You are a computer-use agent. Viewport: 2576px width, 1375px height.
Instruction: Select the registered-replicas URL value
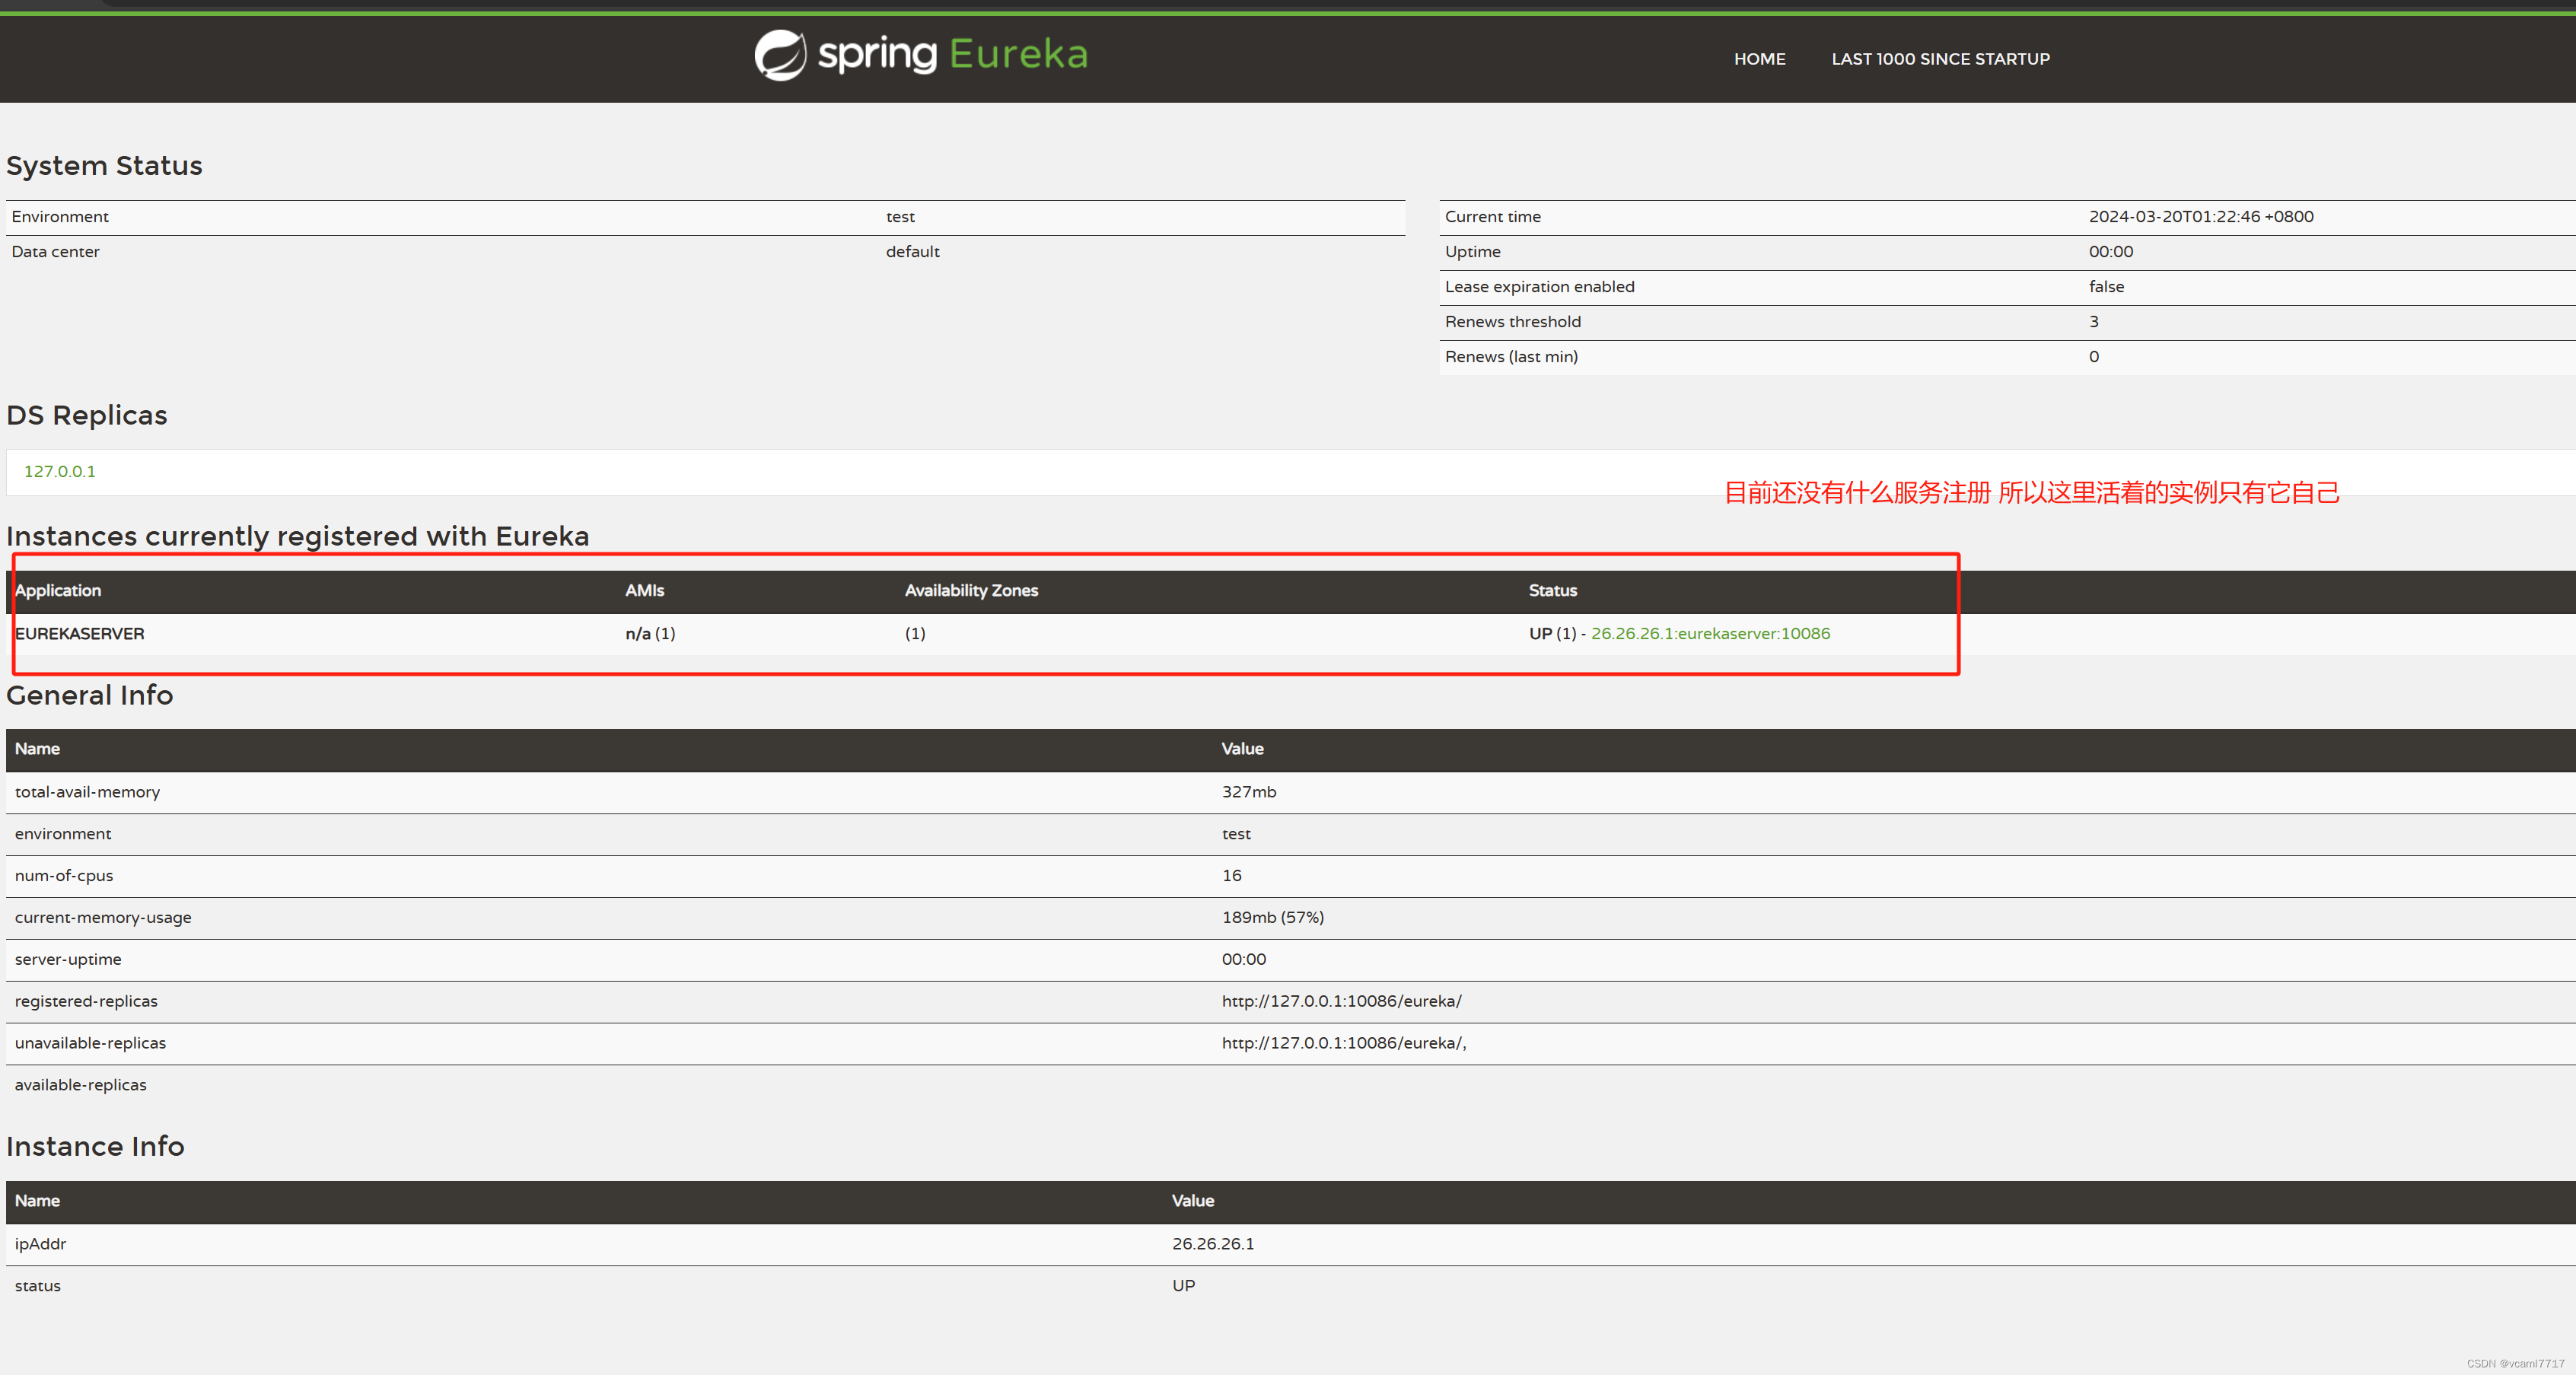tap(1341, 1001)
